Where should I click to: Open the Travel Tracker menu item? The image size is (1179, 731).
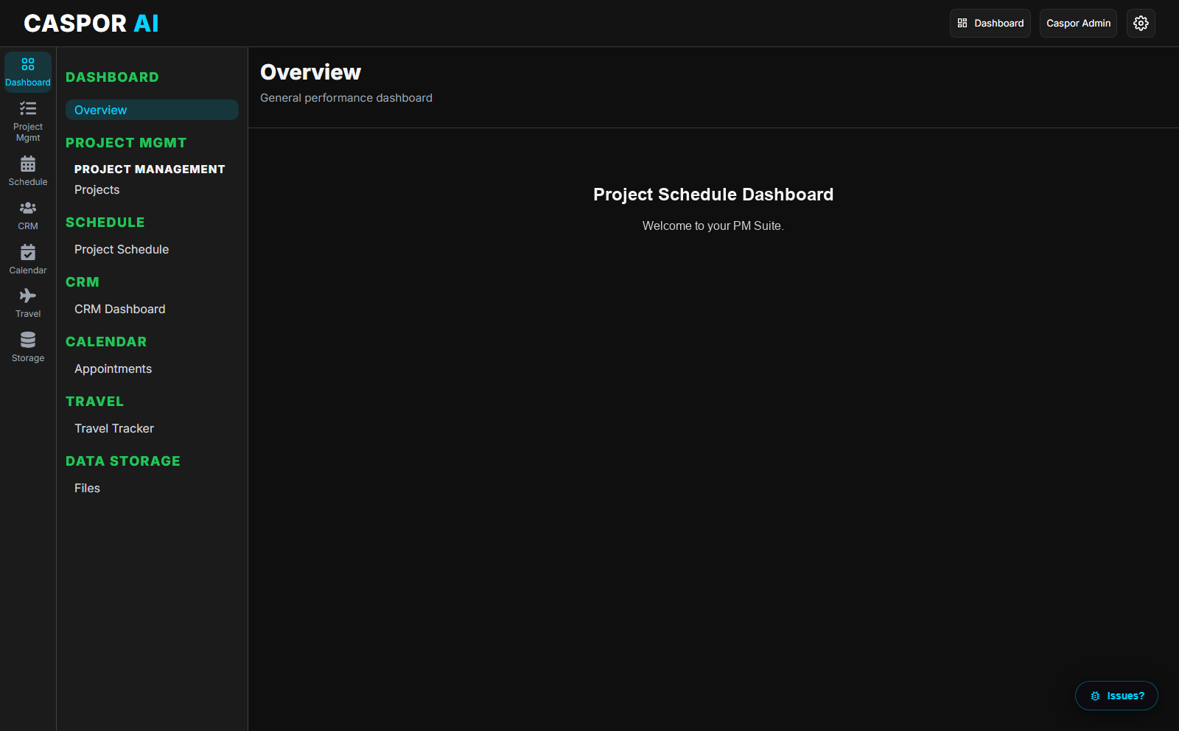click(x=114, y=428)
